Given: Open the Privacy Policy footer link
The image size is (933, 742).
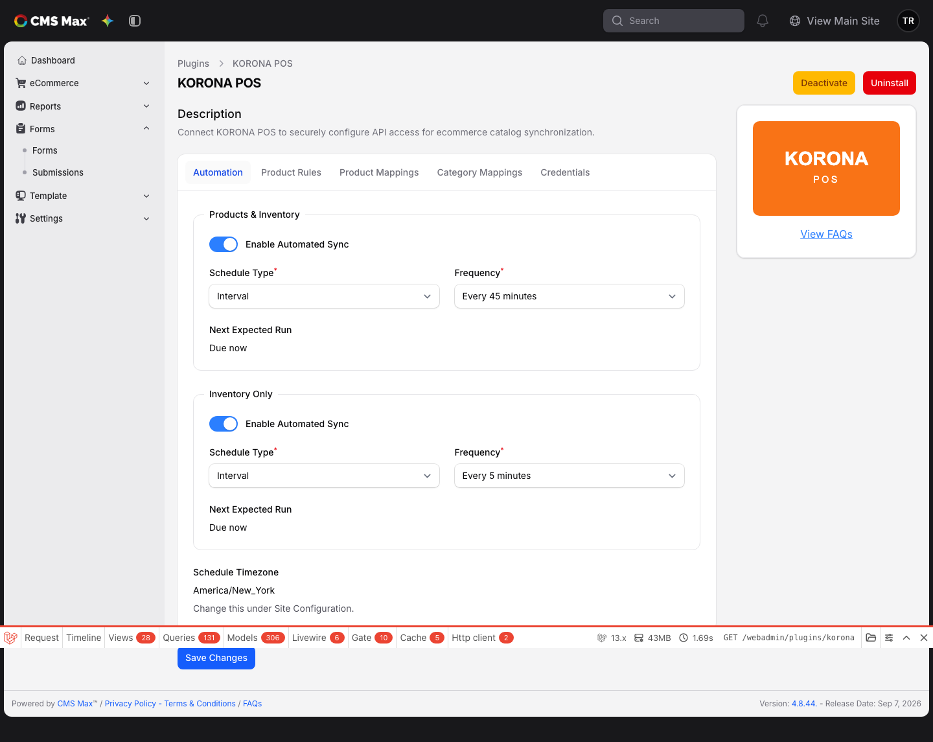Looking at the screenshot, I should click(130, 704).
